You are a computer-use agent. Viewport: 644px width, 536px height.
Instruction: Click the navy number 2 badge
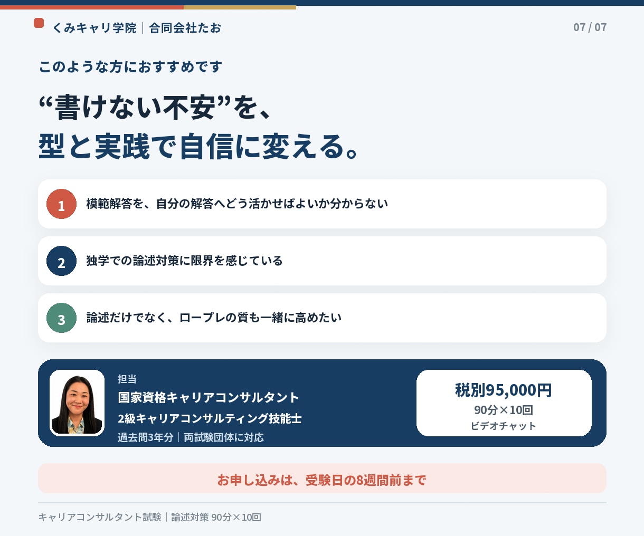[x=61, y=261]
